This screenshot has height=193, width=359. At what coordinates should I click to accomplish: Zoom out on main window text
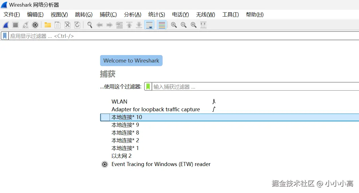[184, 25]
